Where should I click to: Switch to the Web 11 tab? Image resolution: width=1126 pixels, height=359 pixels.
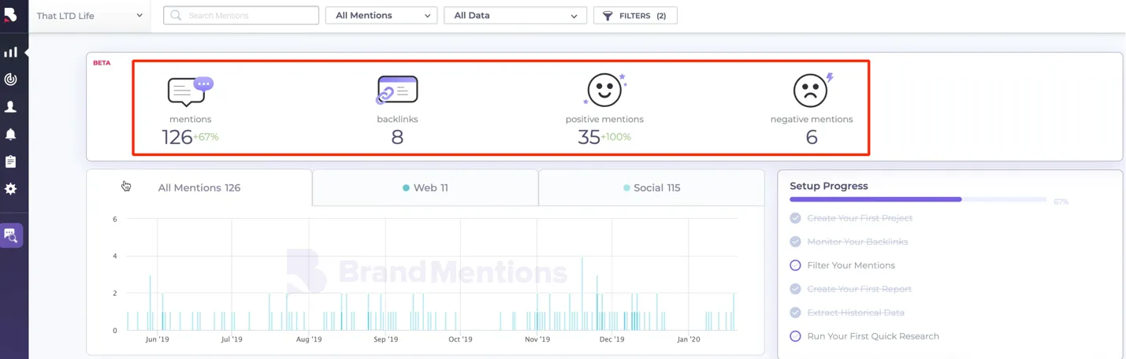point(425,188)
